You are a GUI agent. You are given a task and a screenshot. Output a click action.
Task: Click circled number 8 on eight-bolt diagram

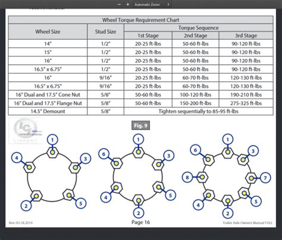[x=187, y=177]
